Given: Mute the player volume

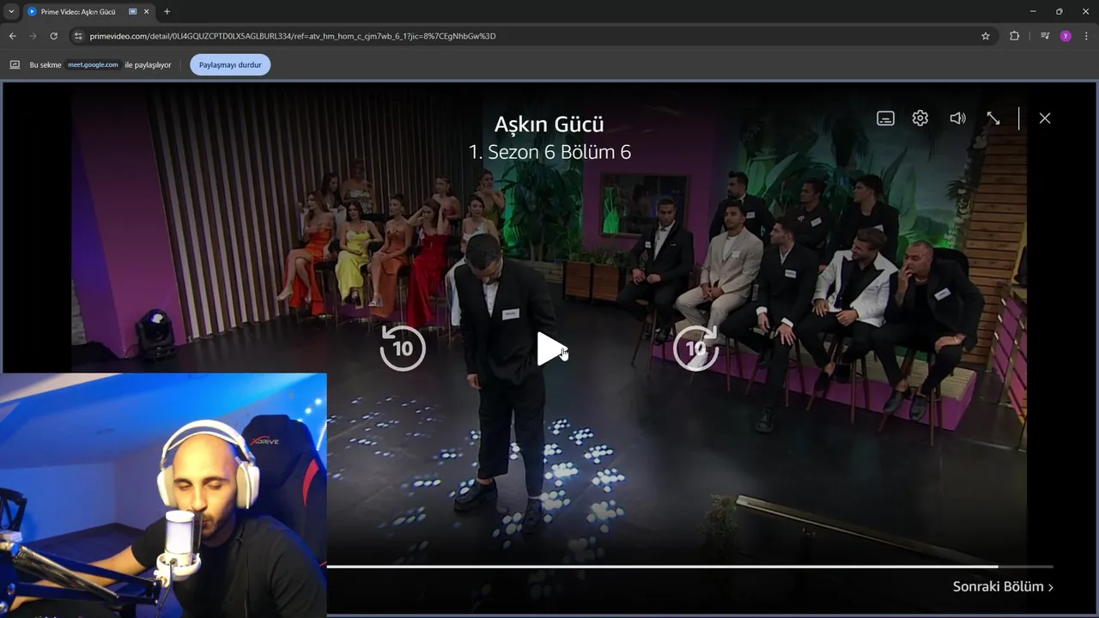Looking at the screenshot, I should 957,118.
